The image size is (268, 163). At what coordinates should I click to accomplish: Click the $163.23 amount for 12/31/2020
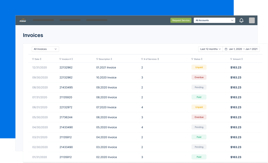(x=236, y=67)
